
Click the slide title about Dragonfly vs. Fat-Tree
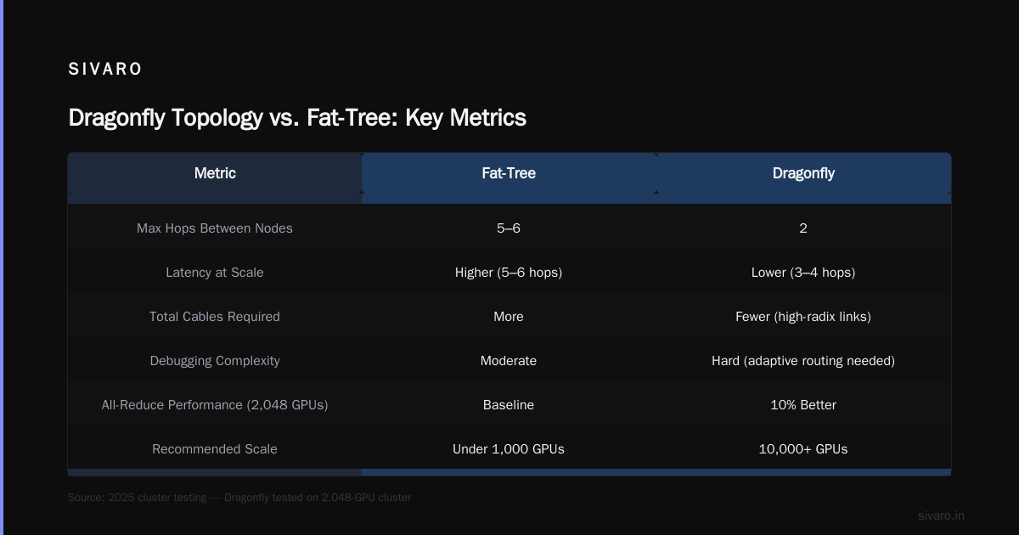point(297,117)
